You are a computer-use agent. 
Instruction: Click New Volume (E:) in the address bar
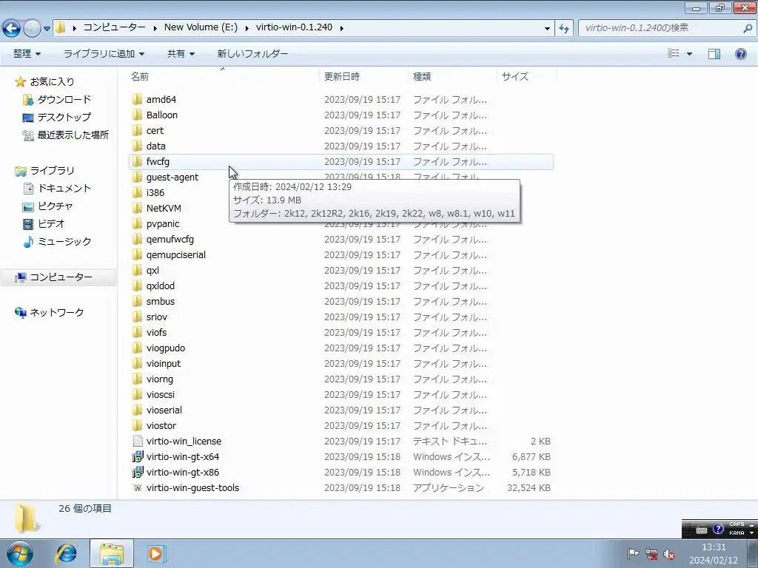point(201,27)
